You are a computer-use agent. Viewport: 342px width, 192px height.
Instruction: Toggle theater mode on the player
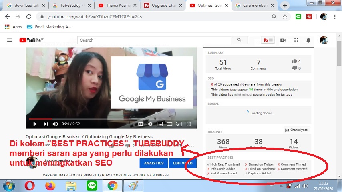169,124
